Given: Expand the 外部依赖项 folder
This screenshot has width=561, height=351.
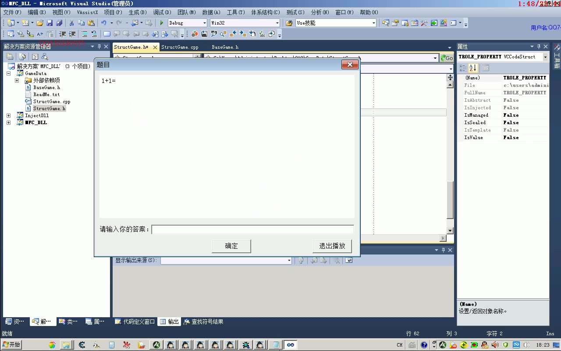Looking at the screenshot, I should [x=17, y=80].
